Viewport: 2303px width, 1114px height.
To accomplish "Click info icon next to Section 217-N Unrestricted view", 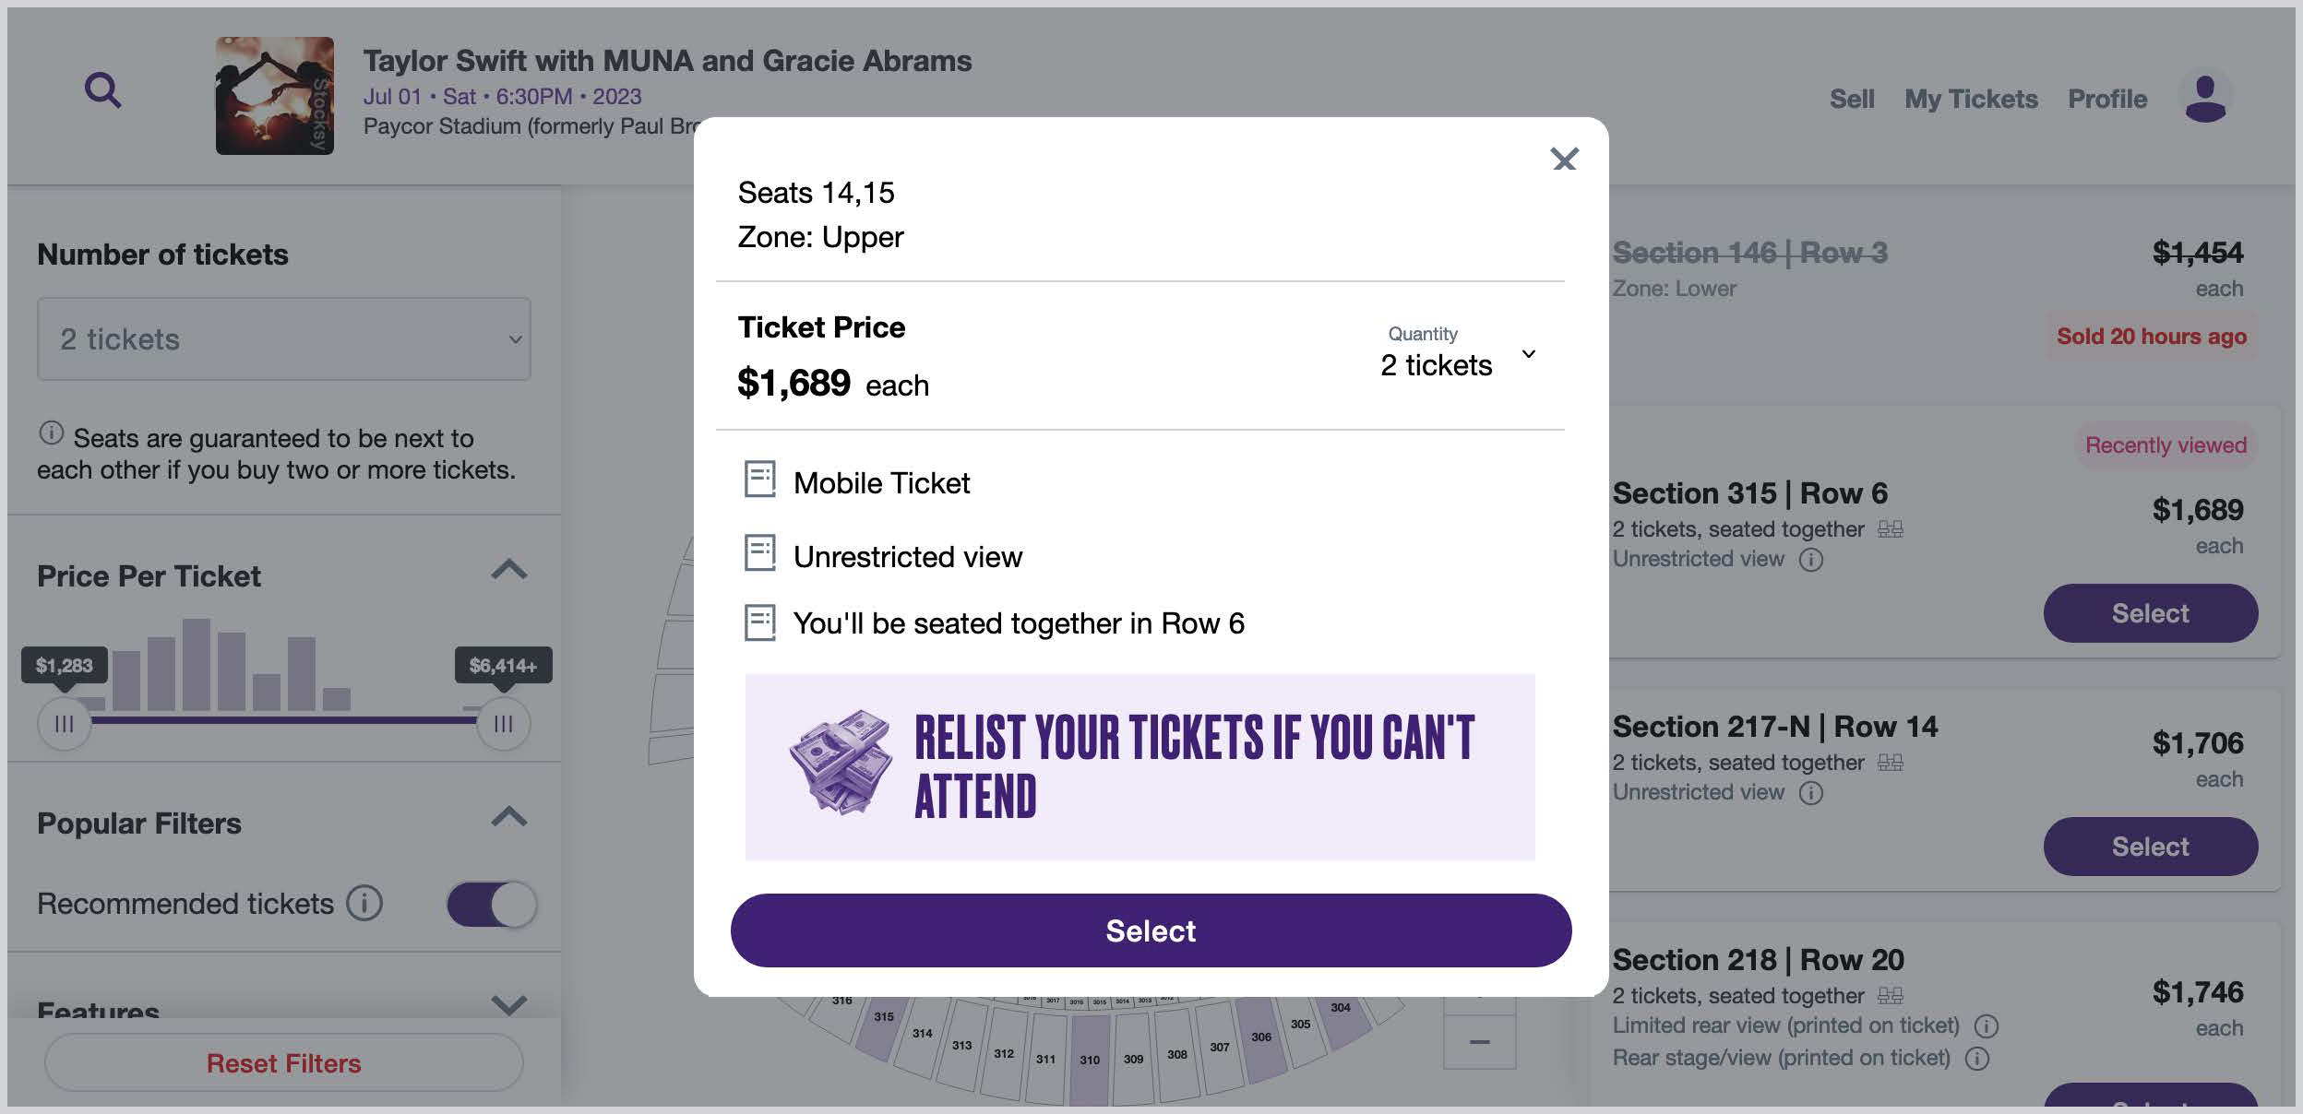I will point(1811,793).
